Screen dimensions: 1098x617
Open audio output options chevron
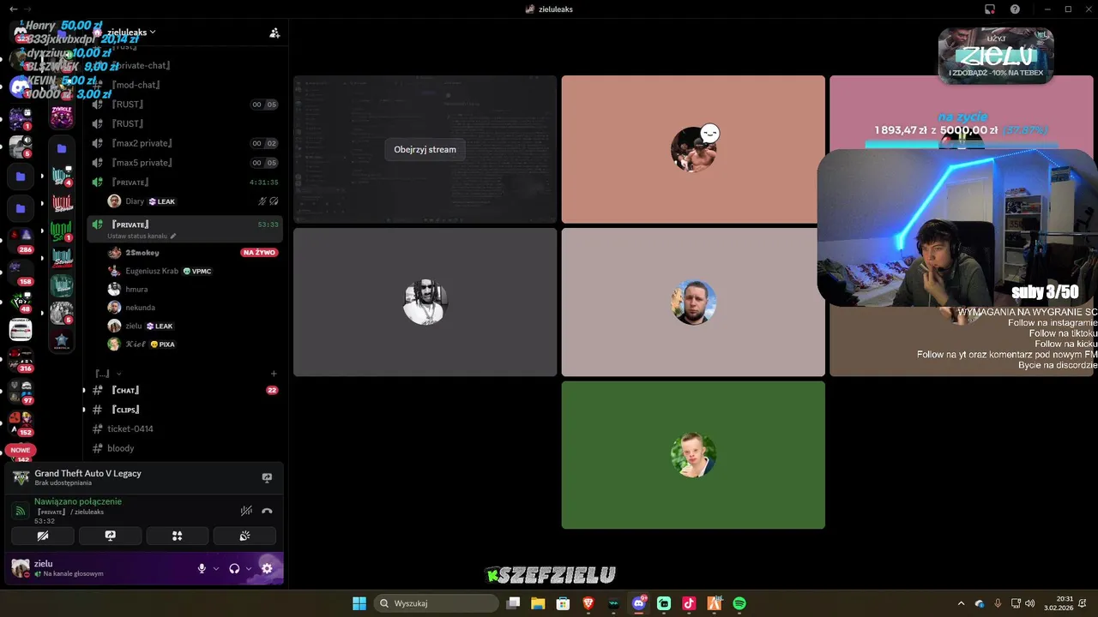pos(249,568)
